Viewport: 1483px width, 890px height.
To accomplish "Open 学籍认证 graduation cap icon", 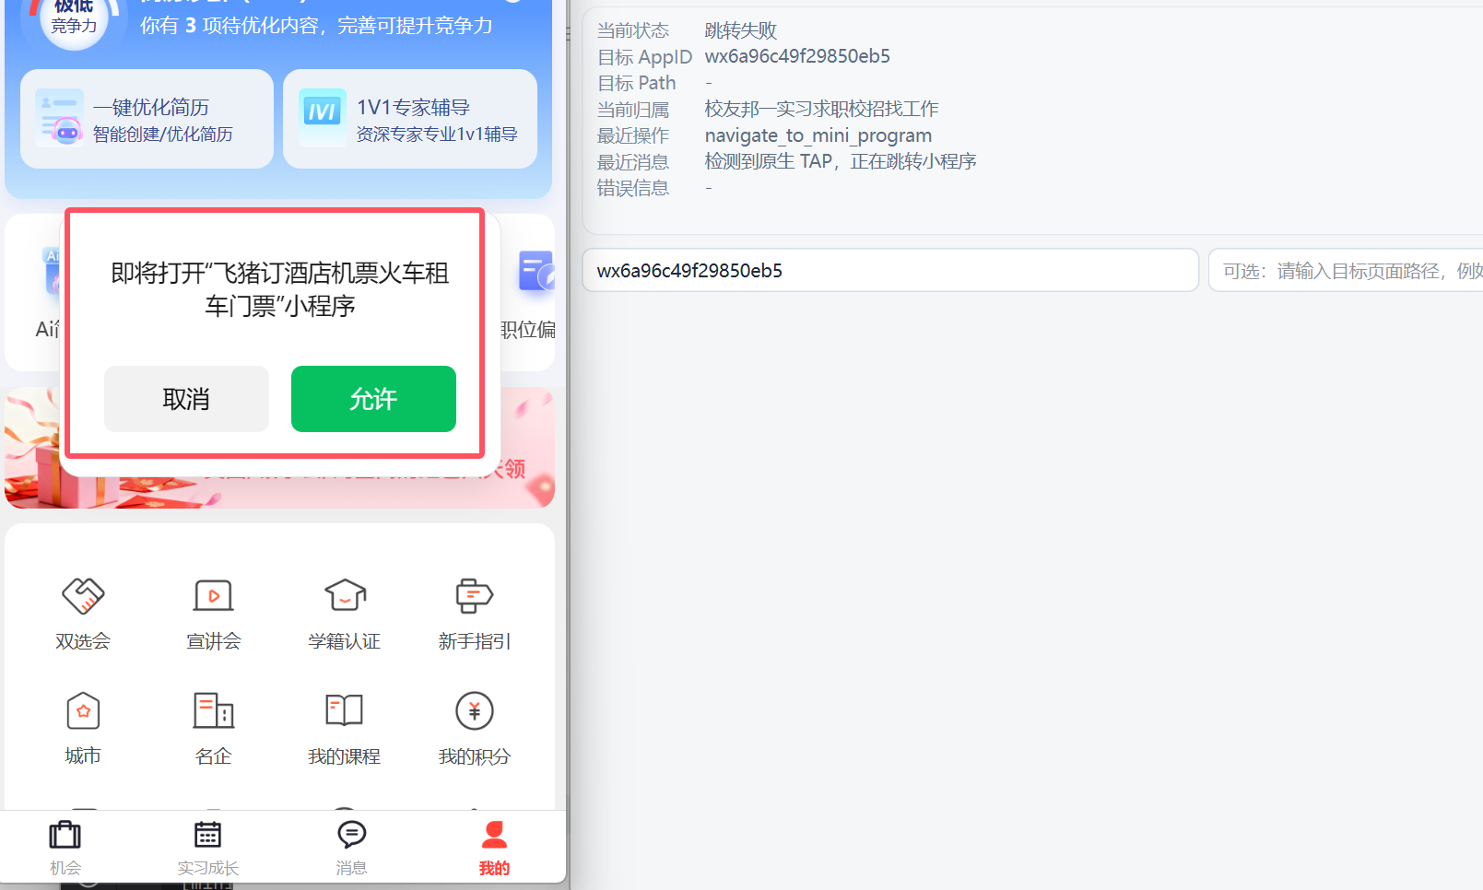I will pos(345,595).
